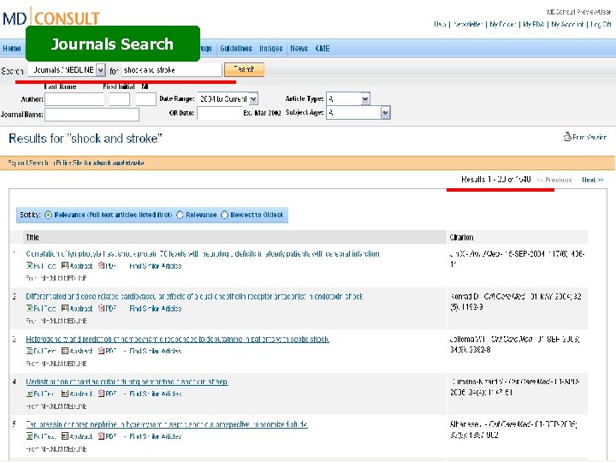Open the dobutamine in septic shock article title
This screenshot has height=462, width=616.
tap(178, 339)
